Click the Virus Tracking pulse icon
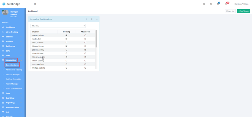252x117 pixels. 3,32
